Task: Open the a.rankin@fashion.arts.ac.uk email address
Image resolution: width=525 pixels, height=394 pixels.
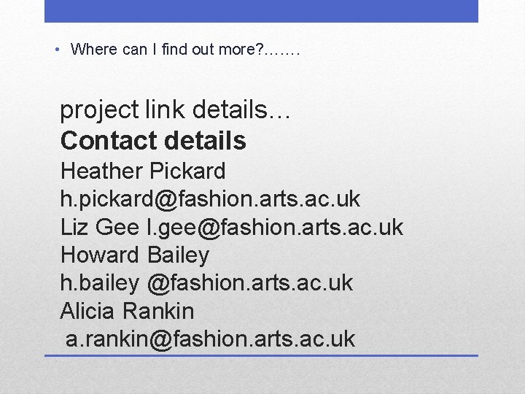Action: pos(211,339)
